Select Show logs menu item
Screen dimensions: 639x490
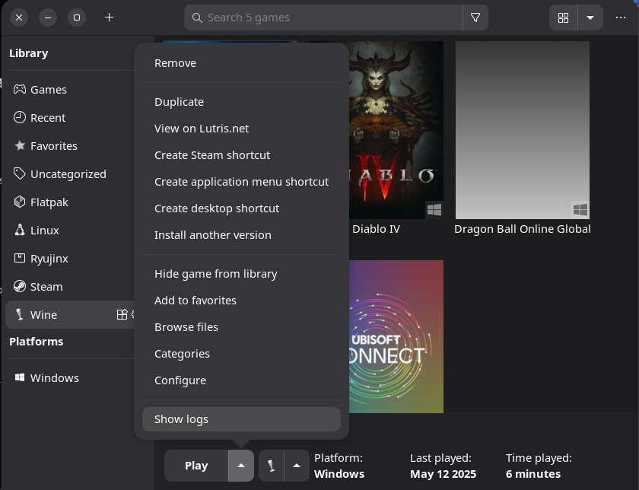pyautogui.click(x=241, y=419)
